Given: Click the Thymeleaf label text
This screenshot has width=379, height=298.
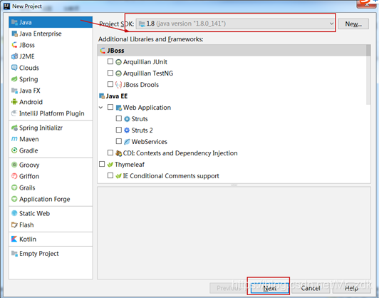Looking at the screenshot, I should click(130, 165).
